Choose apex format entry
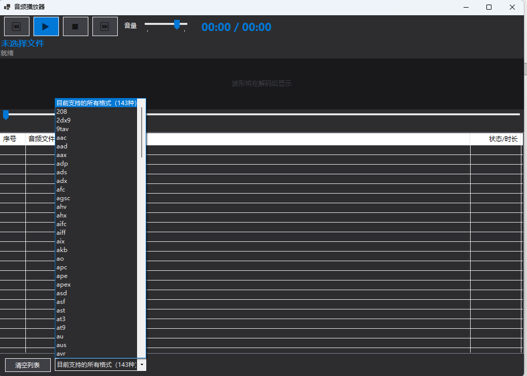 pos(96,285)
